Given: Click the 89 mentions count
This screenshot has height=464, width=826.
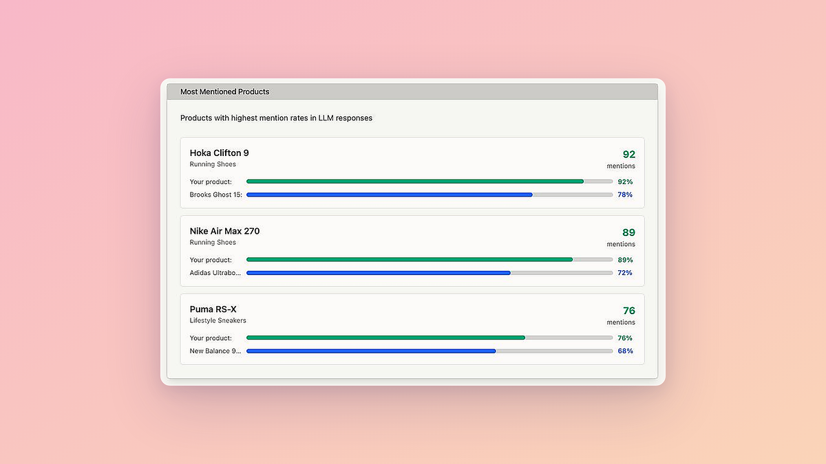Looking at the screenshot, I should click(628, 233).
